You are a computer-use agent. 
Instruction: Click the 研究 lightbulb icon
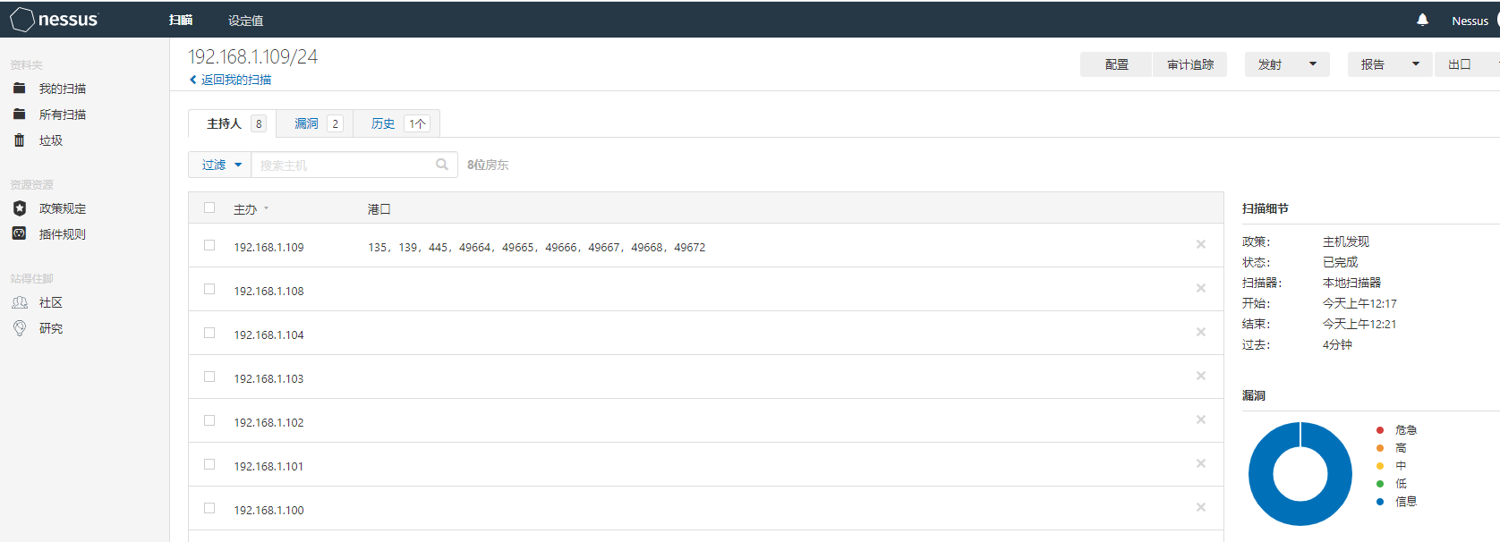pos(20,328)
